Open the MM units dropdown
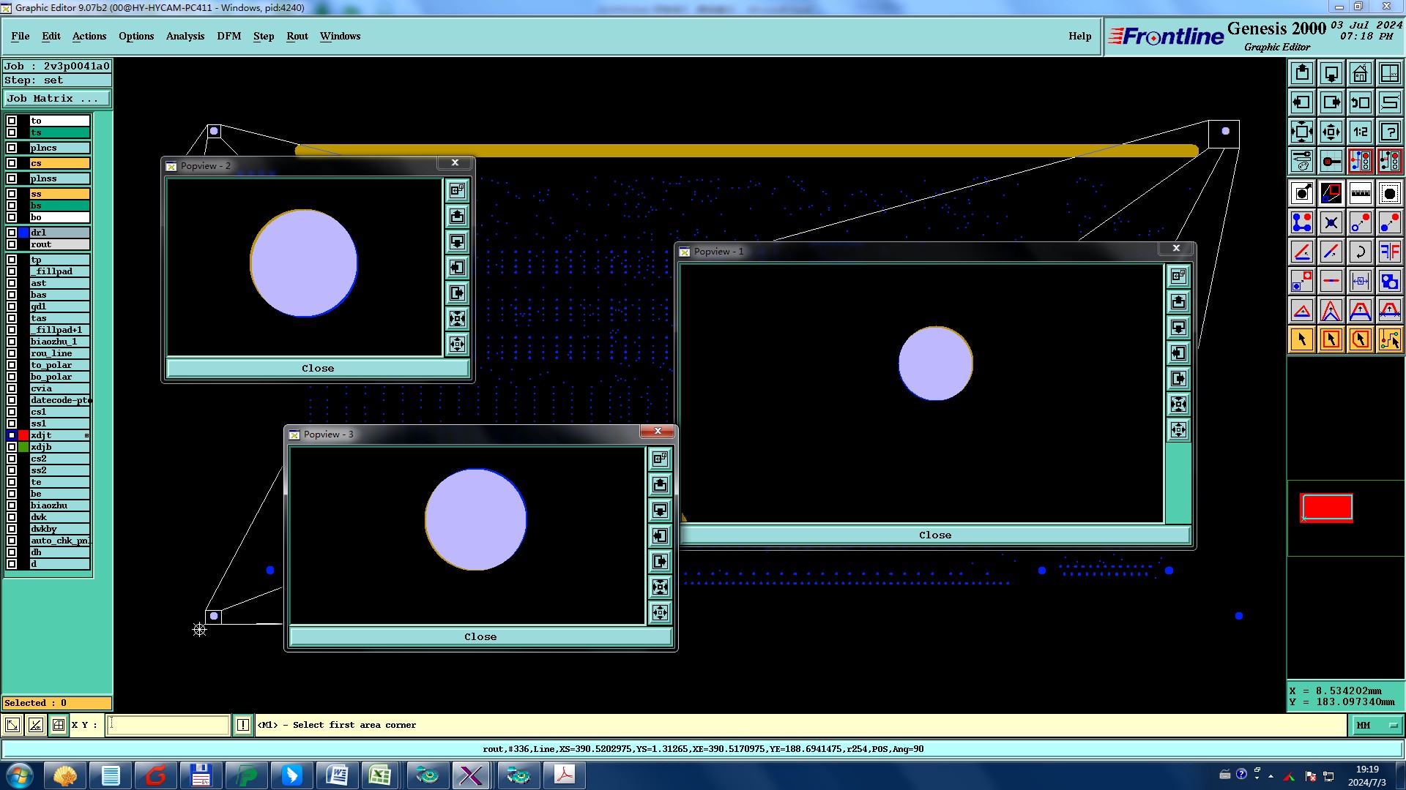1406x790 pixels. 1377,725
